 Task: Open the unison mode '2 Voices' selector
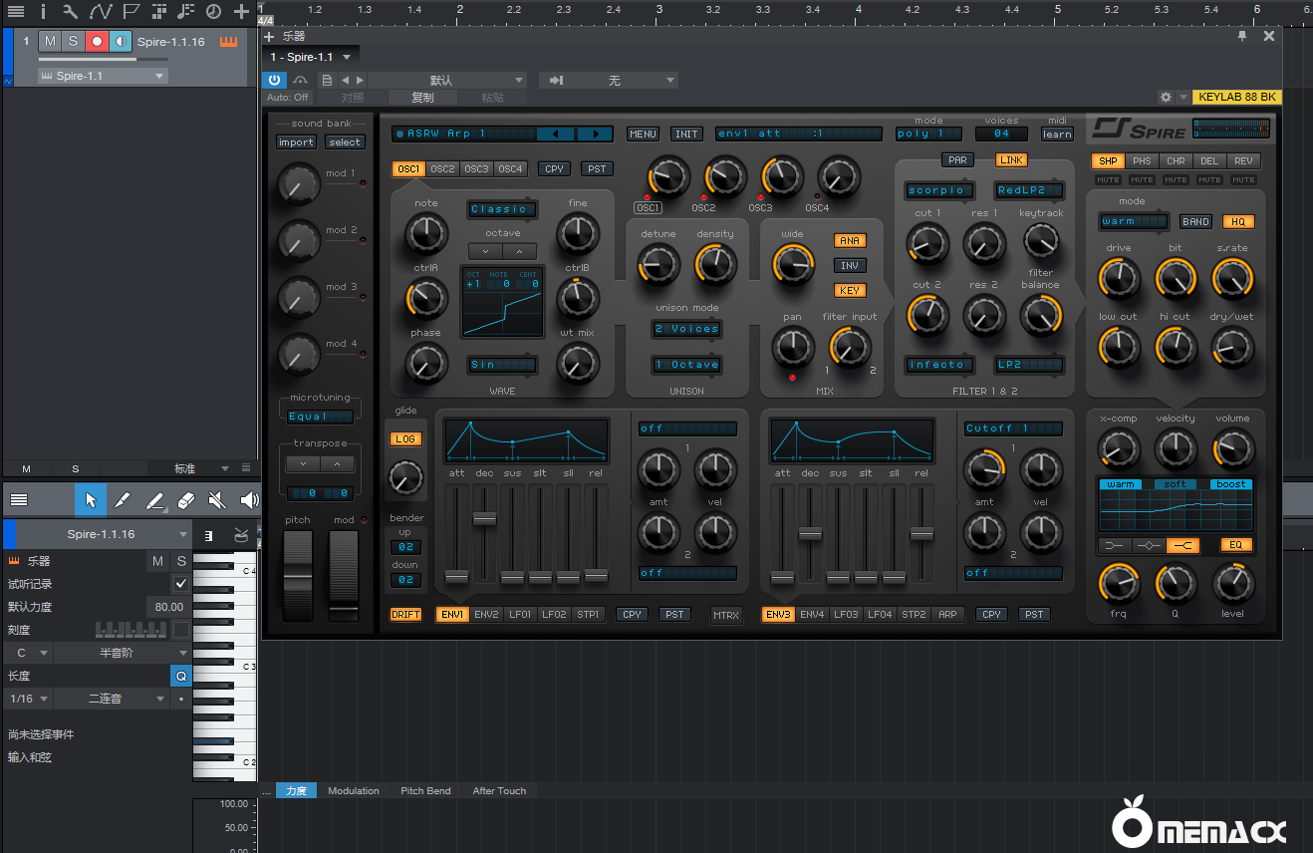point(686,329)
